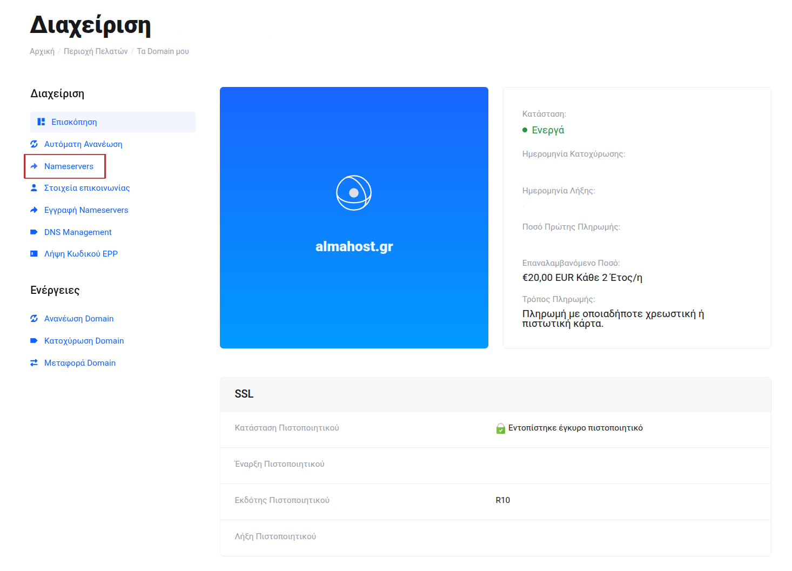Click the green SSL padlock icon
The image size is (792, 571).
501,428
